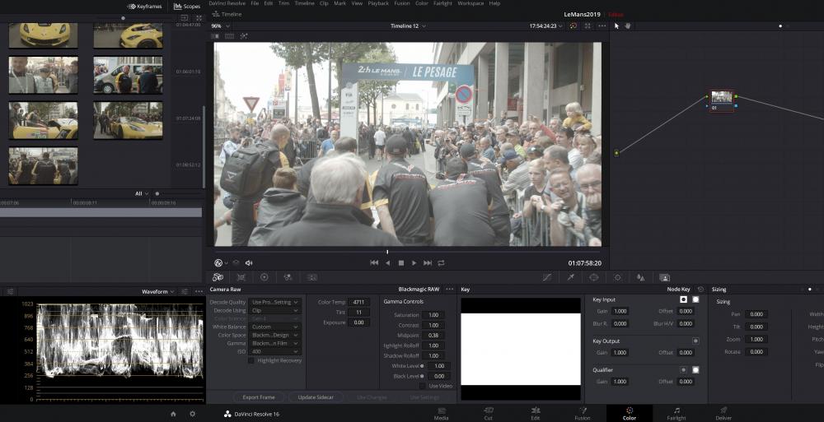The width and height of the screenshot is (824, 422).
Task: Open Camera Raw panel three-dot options
Action: pos(449,290)
